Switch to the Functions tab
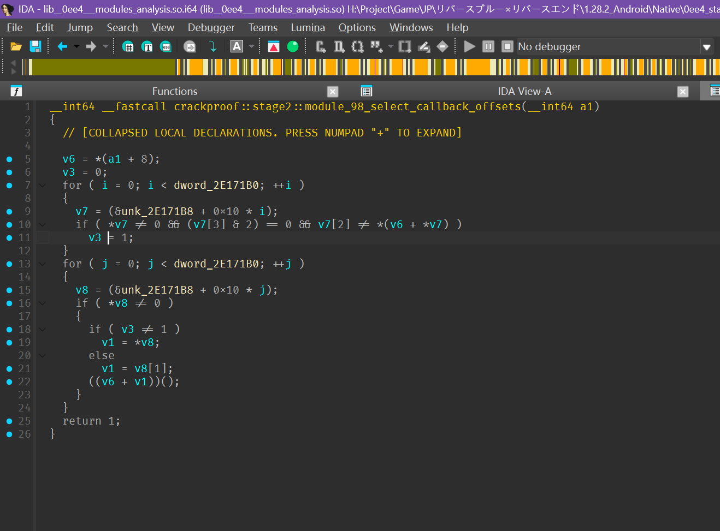The image size is (720, 531). pyautogui.click(x=175, y=91)
